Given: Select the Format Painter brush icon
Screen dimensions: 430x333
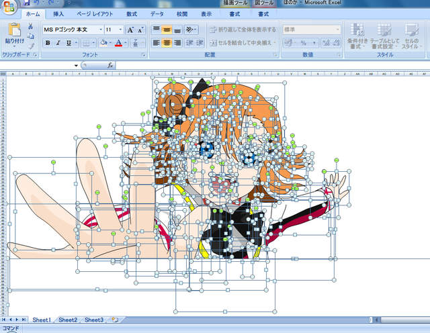Looking at the screenshot, I should coord(30,46).
